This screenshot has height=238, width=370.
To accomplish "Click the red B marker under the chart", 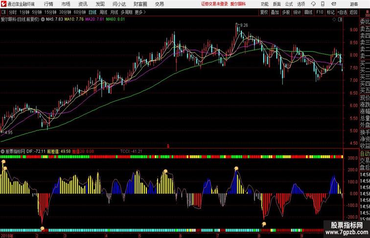I will pyautogui.click(x=168, y=146).
